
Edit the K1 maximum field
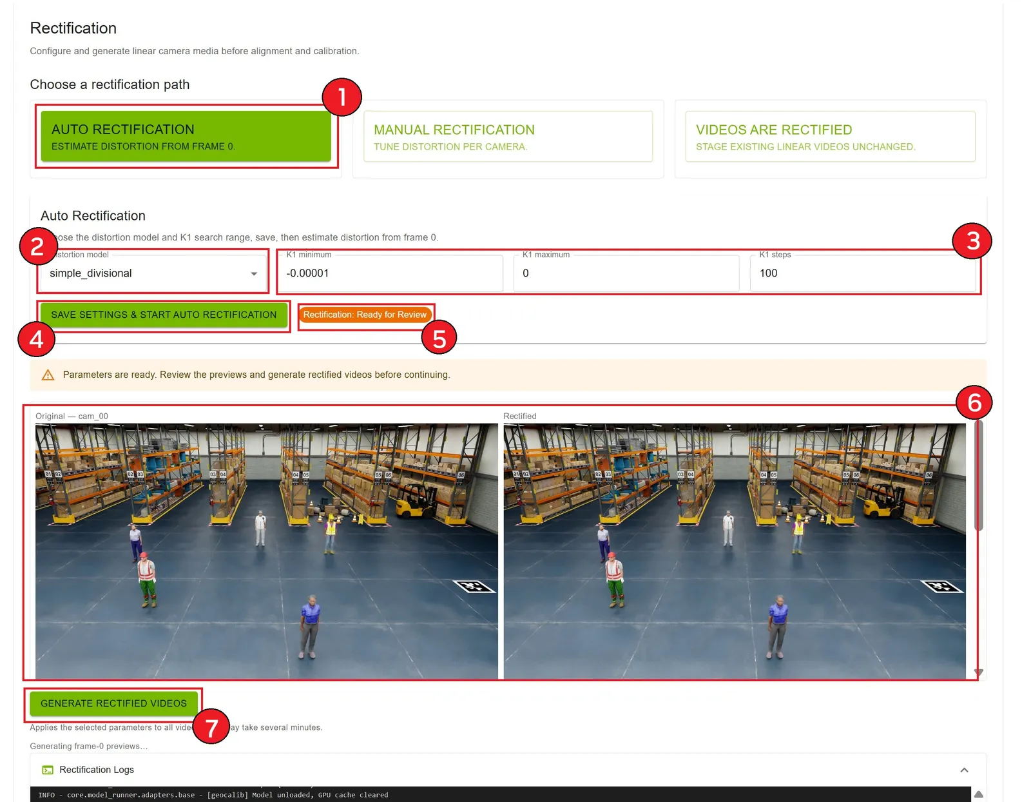(x=626, y=273)
